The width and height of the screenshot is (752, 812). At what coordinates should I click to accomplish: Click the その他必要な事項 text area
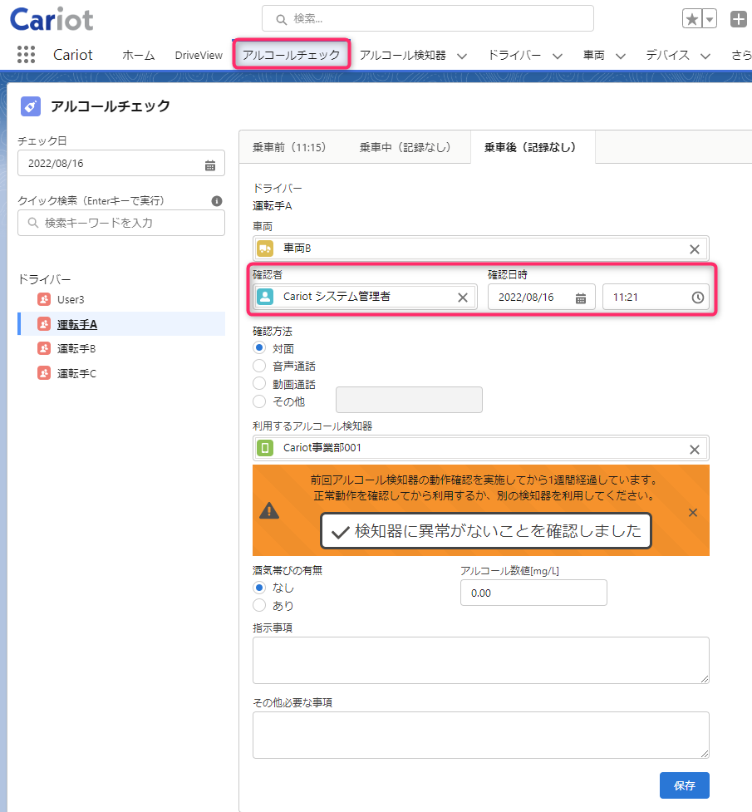(x=480, y=736)
